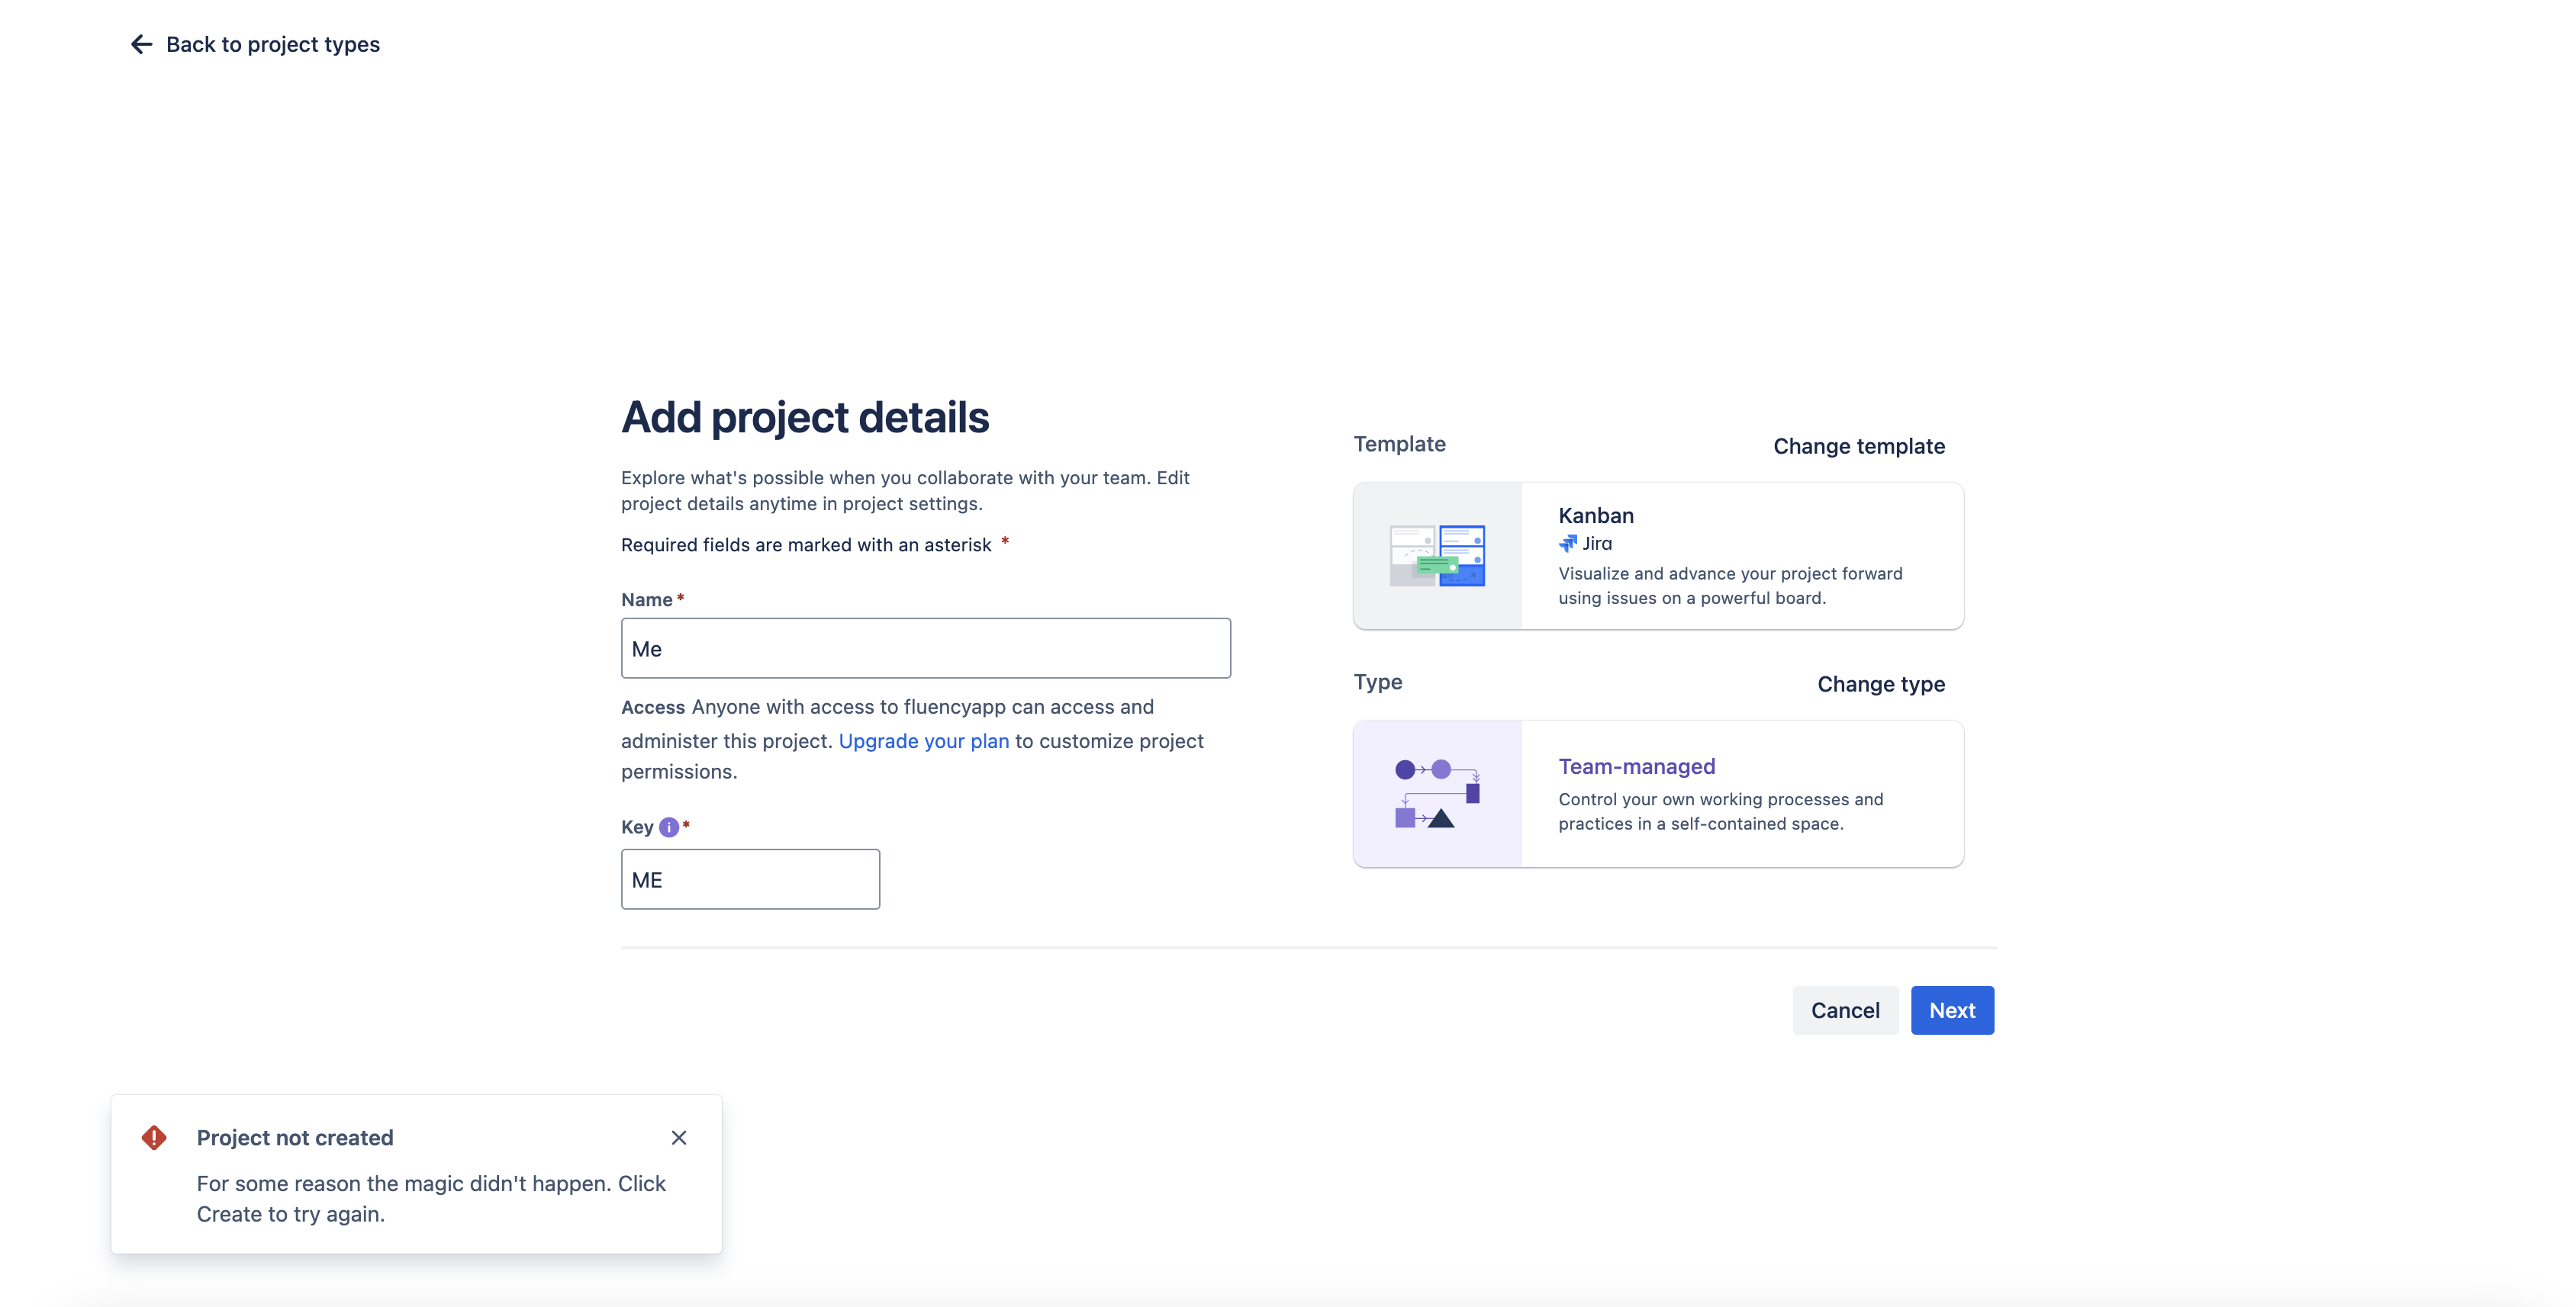Image resolution: width=2576 pixels, height=1307 pixels.
Task: Go Back to project types
Action: (272, 44)
